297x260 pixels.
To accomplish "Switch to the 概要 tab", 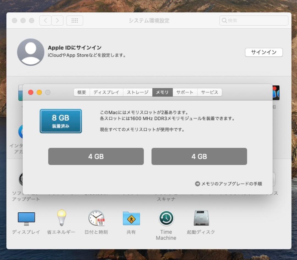I will pyautogui.click(x=81, y=92).
